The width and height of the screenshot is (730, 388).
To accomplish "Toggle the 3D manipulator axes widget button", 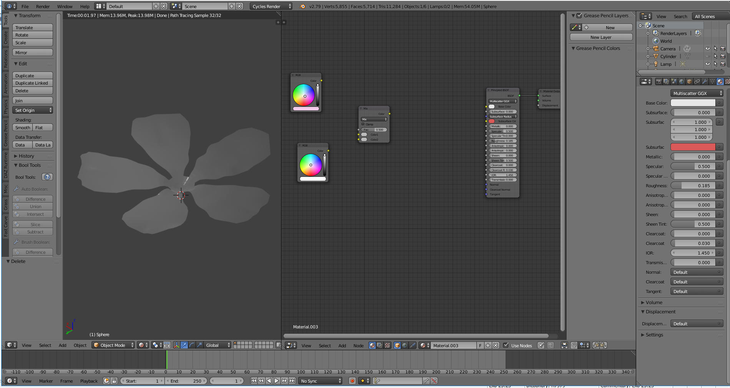I will (176, 345).
